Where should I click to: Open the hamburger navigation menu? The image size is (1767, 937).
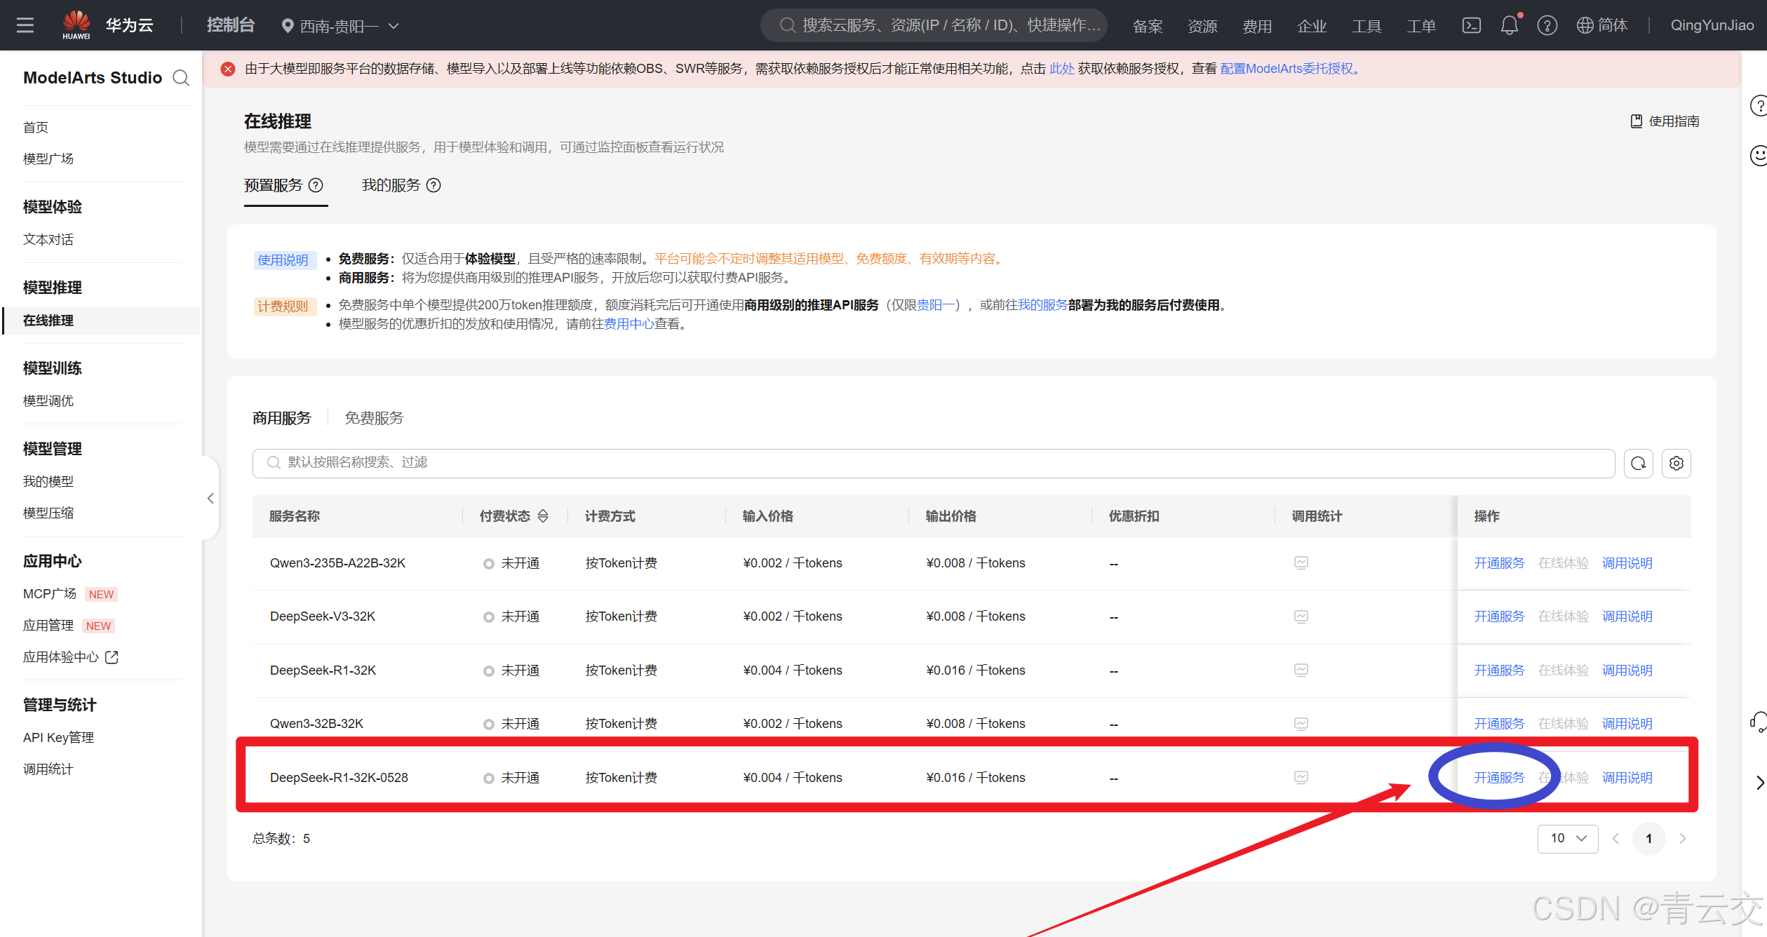click(25, 26)
